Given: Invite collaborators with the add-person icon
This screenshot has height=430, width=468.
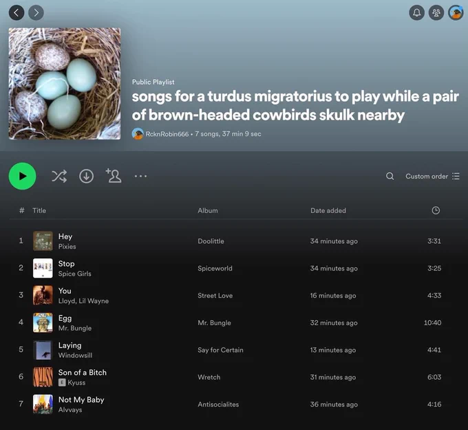Looking at the screenshot, I should tap(114, 176).
